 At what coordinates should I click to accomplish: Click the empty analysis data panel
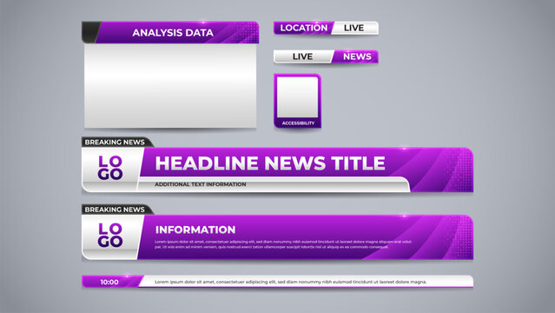pyautogui.click(x=170, y=85)
